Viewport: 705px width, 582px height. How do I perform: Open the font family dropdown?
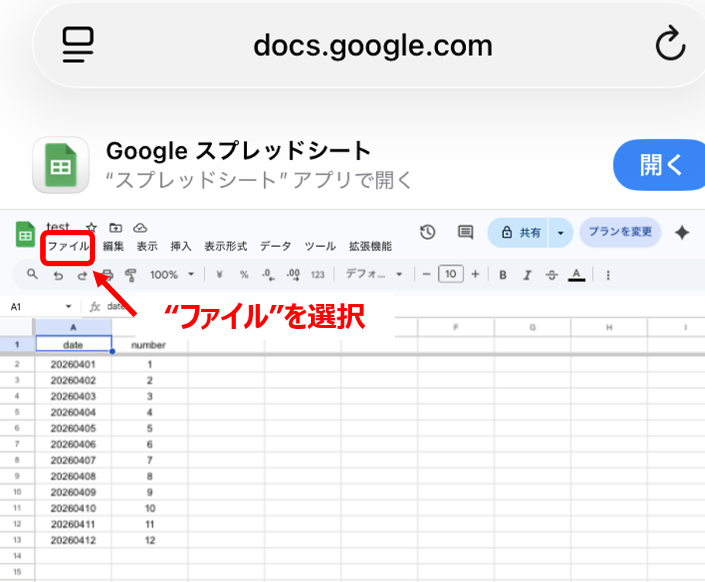pyautogui.click(x=374, y=274)
